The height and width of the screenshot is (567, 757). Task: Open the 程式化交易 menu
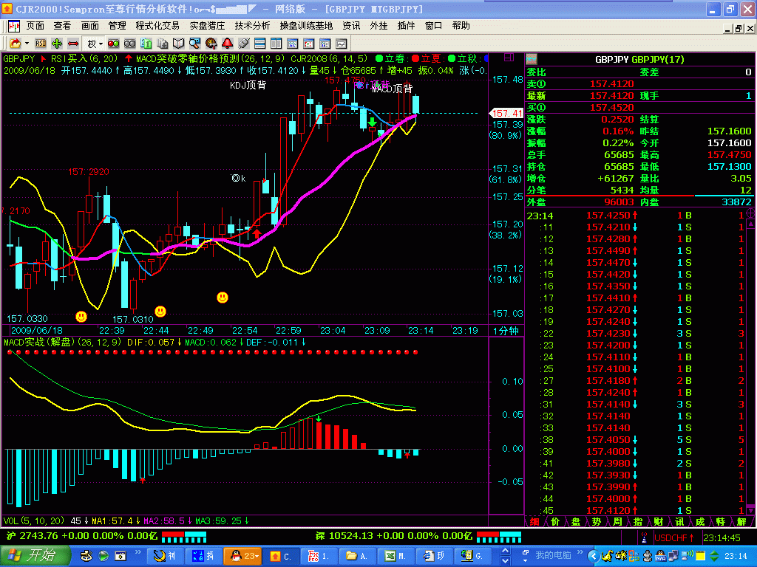pos(157,25)
